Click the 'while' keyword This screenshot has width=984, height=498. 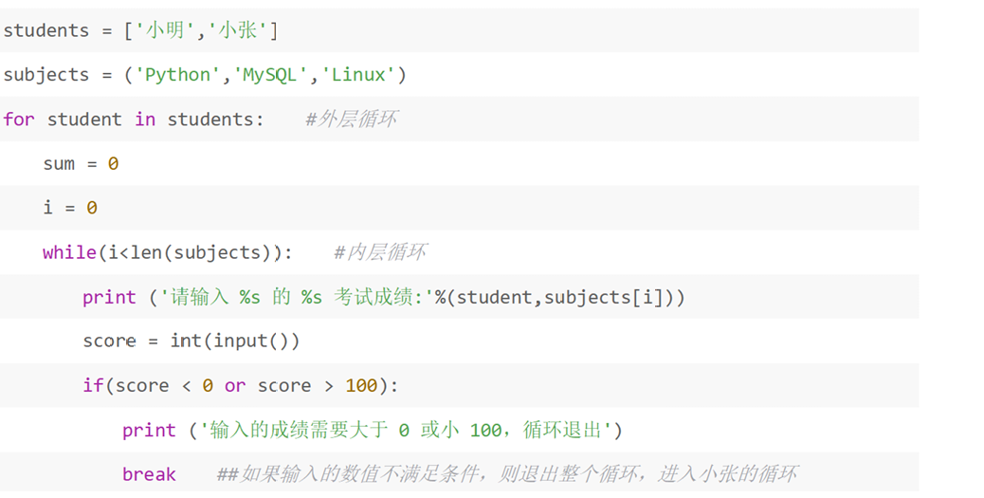tap(69, 252)
